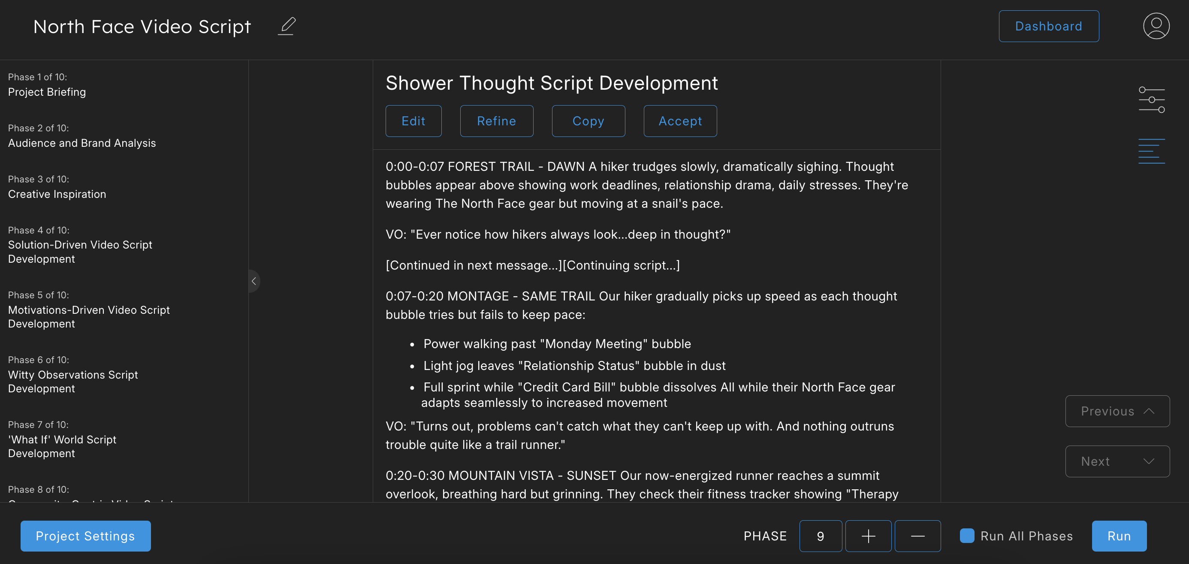Screen dimensions: 1189x564
Task: Select Phase 1 Project Briefing
Action: pyautogui.click(x=47, y=91)
